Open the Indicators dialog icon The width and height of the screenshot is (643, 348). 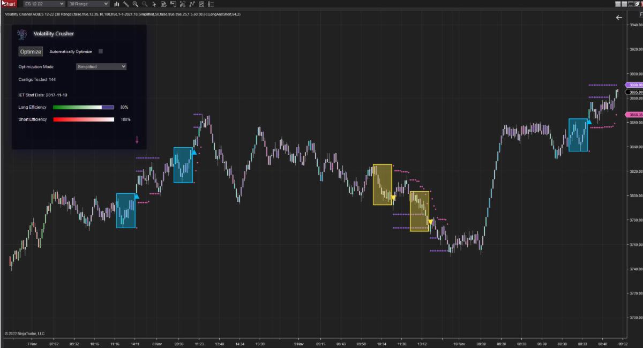(182, 4)
